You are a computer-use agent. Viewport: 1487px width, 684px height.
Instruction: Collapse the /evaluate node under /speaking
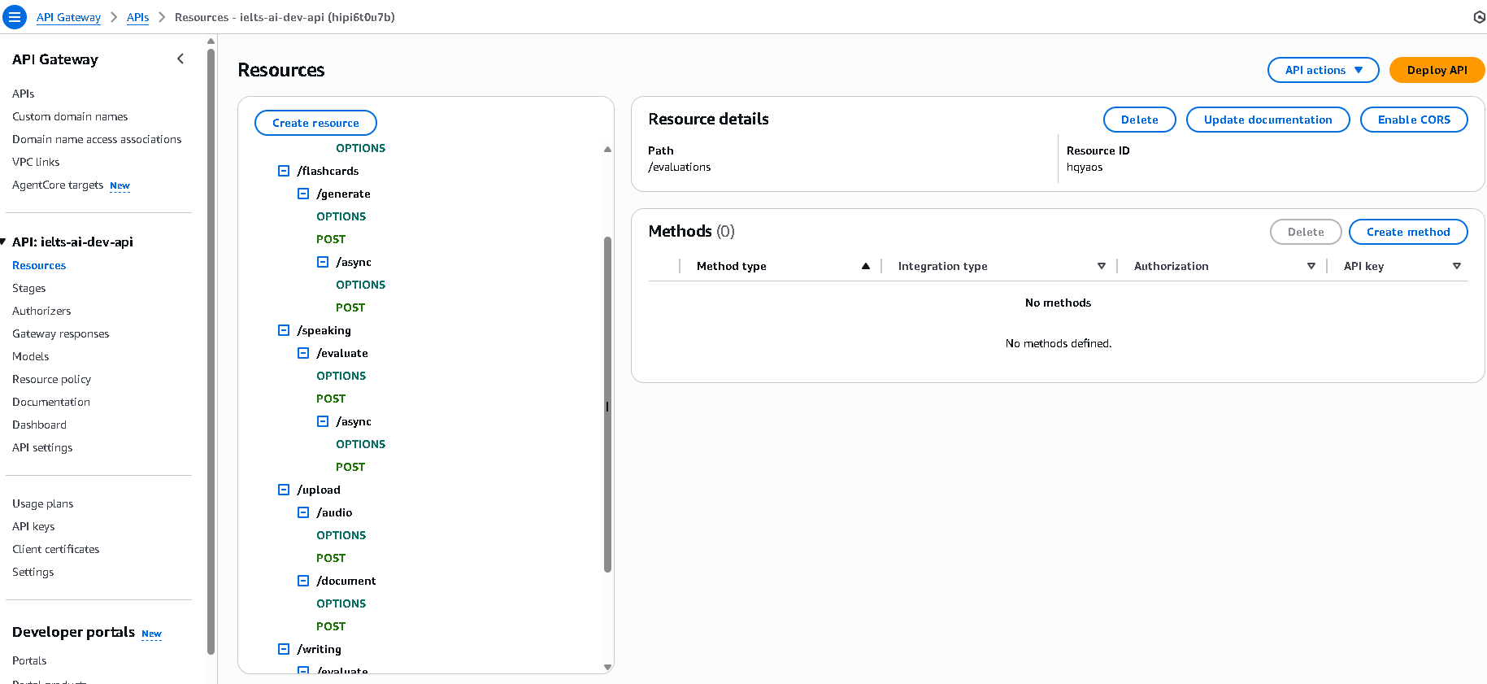click(303, 353)
